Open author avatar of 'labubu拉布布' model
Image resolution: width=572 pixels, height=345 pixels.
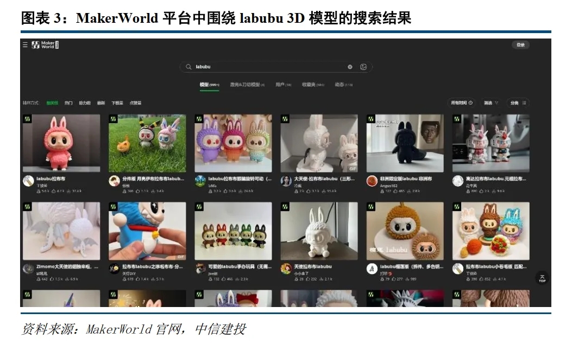pos(28,181)
